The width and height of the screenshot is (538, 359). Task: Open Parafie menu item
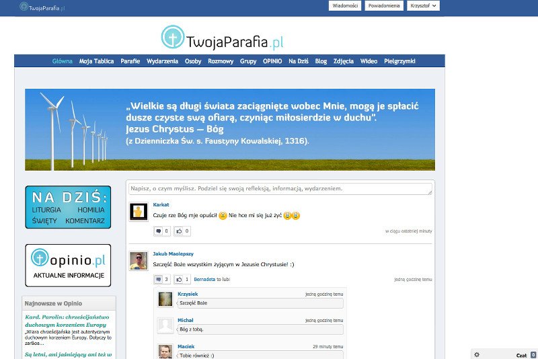pos(130,61)
